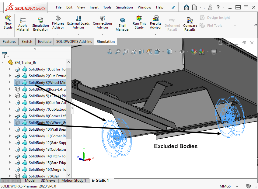Click the tree scrollbar down arrow
The width and height of the screenshot is (258, 189).
click(x=69, y=175)
